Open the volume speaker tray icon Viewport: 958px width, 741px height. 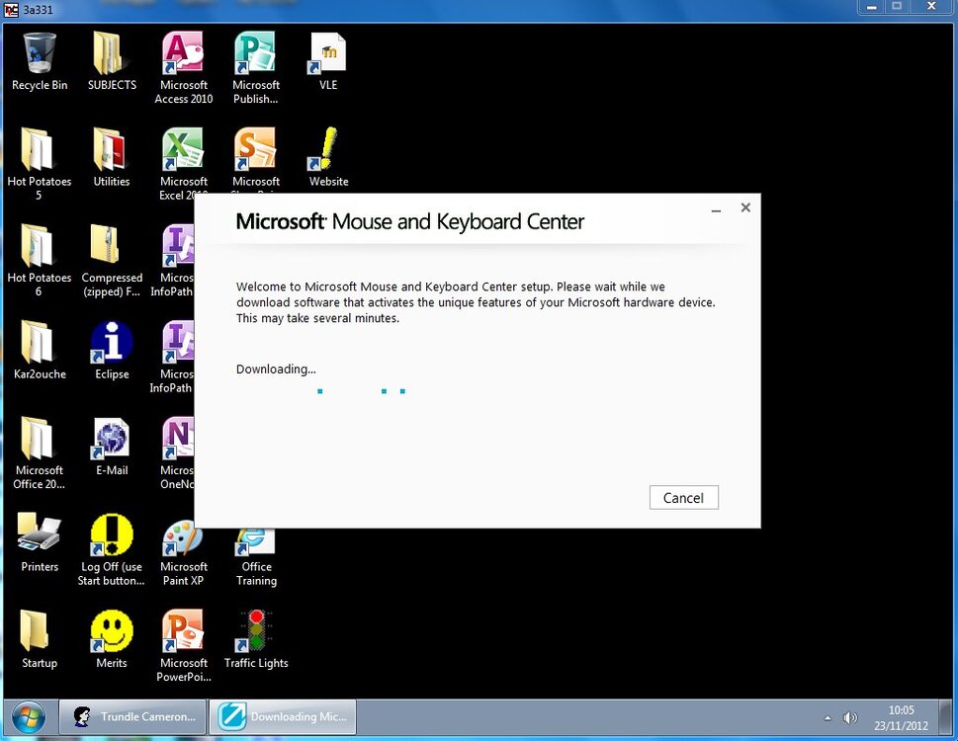pos(850,718)
